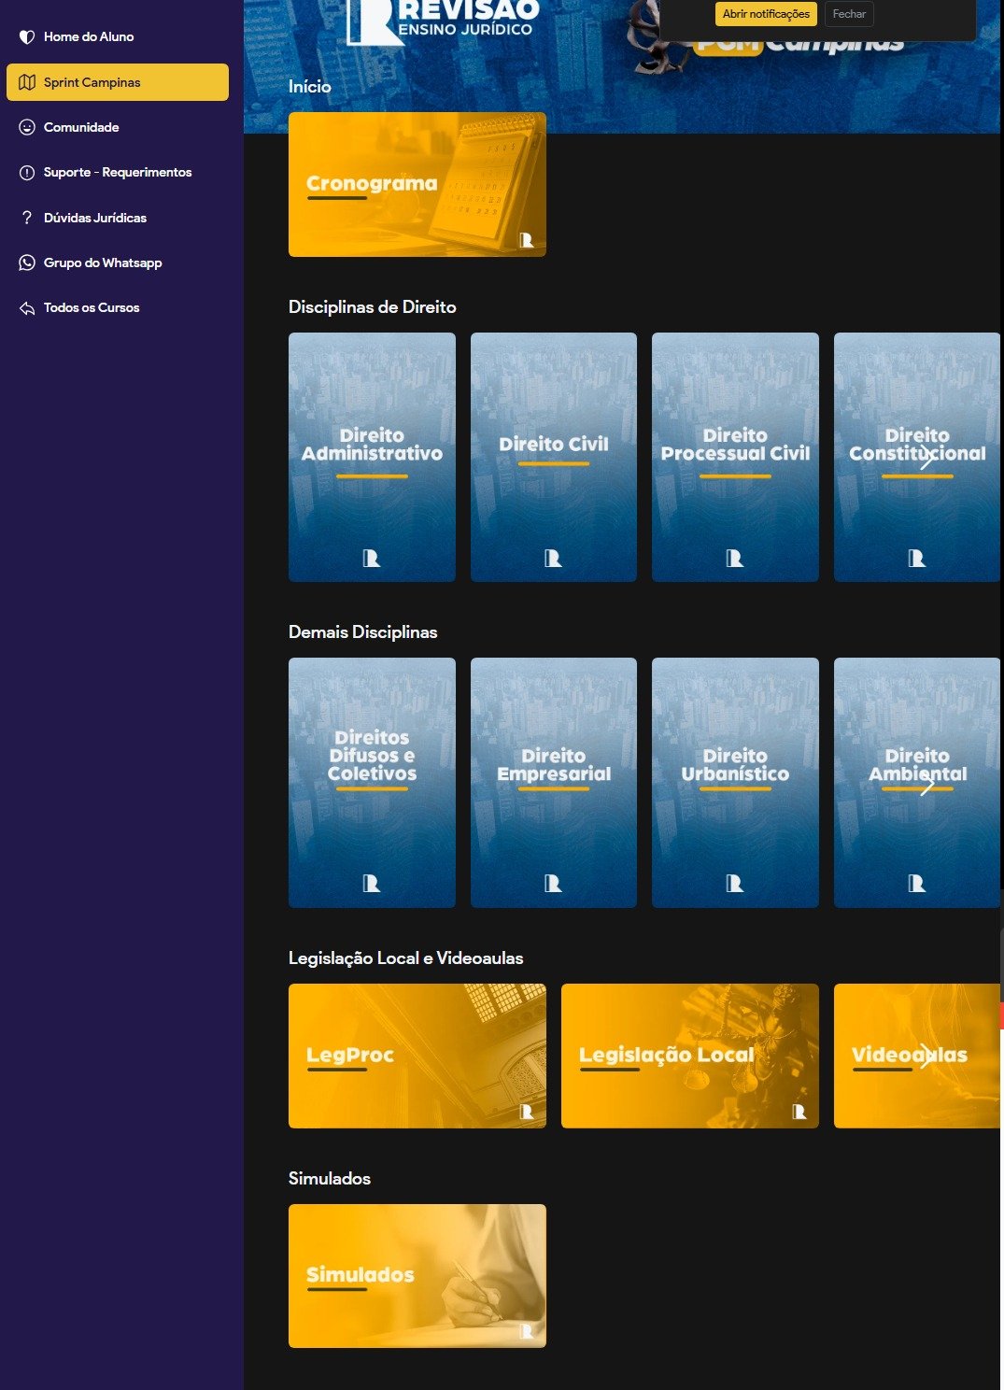Image resolution: width=1004 pixels, height=1390 pixels.
Task: Open the Cronograma card
Action: pyautogui.click(x=417, y=184)
